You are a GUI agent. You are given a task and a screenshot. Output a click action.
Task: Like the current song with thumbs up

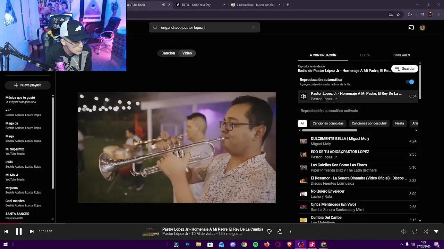pyautogui.click(x=280, y=231)
